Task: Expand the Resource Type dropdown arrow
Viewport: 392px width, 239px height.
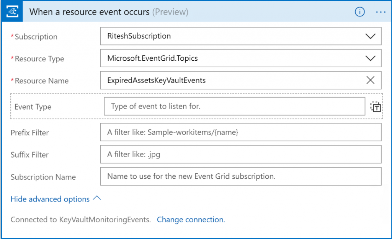Action: point(370,58)
